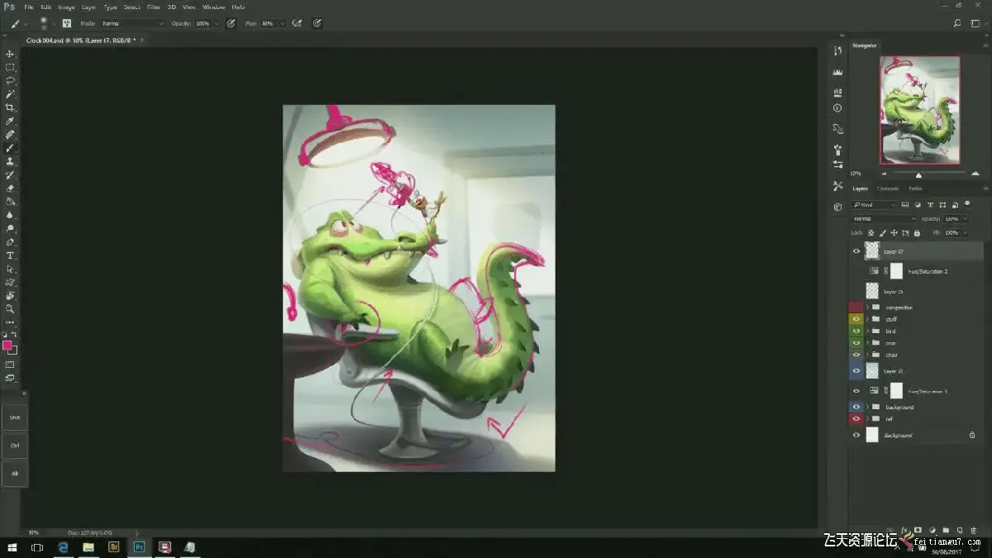Open the brush Mode dropdown
This screenshot has height=558, width=992.
pyautogui.click(x=132, y=23)
